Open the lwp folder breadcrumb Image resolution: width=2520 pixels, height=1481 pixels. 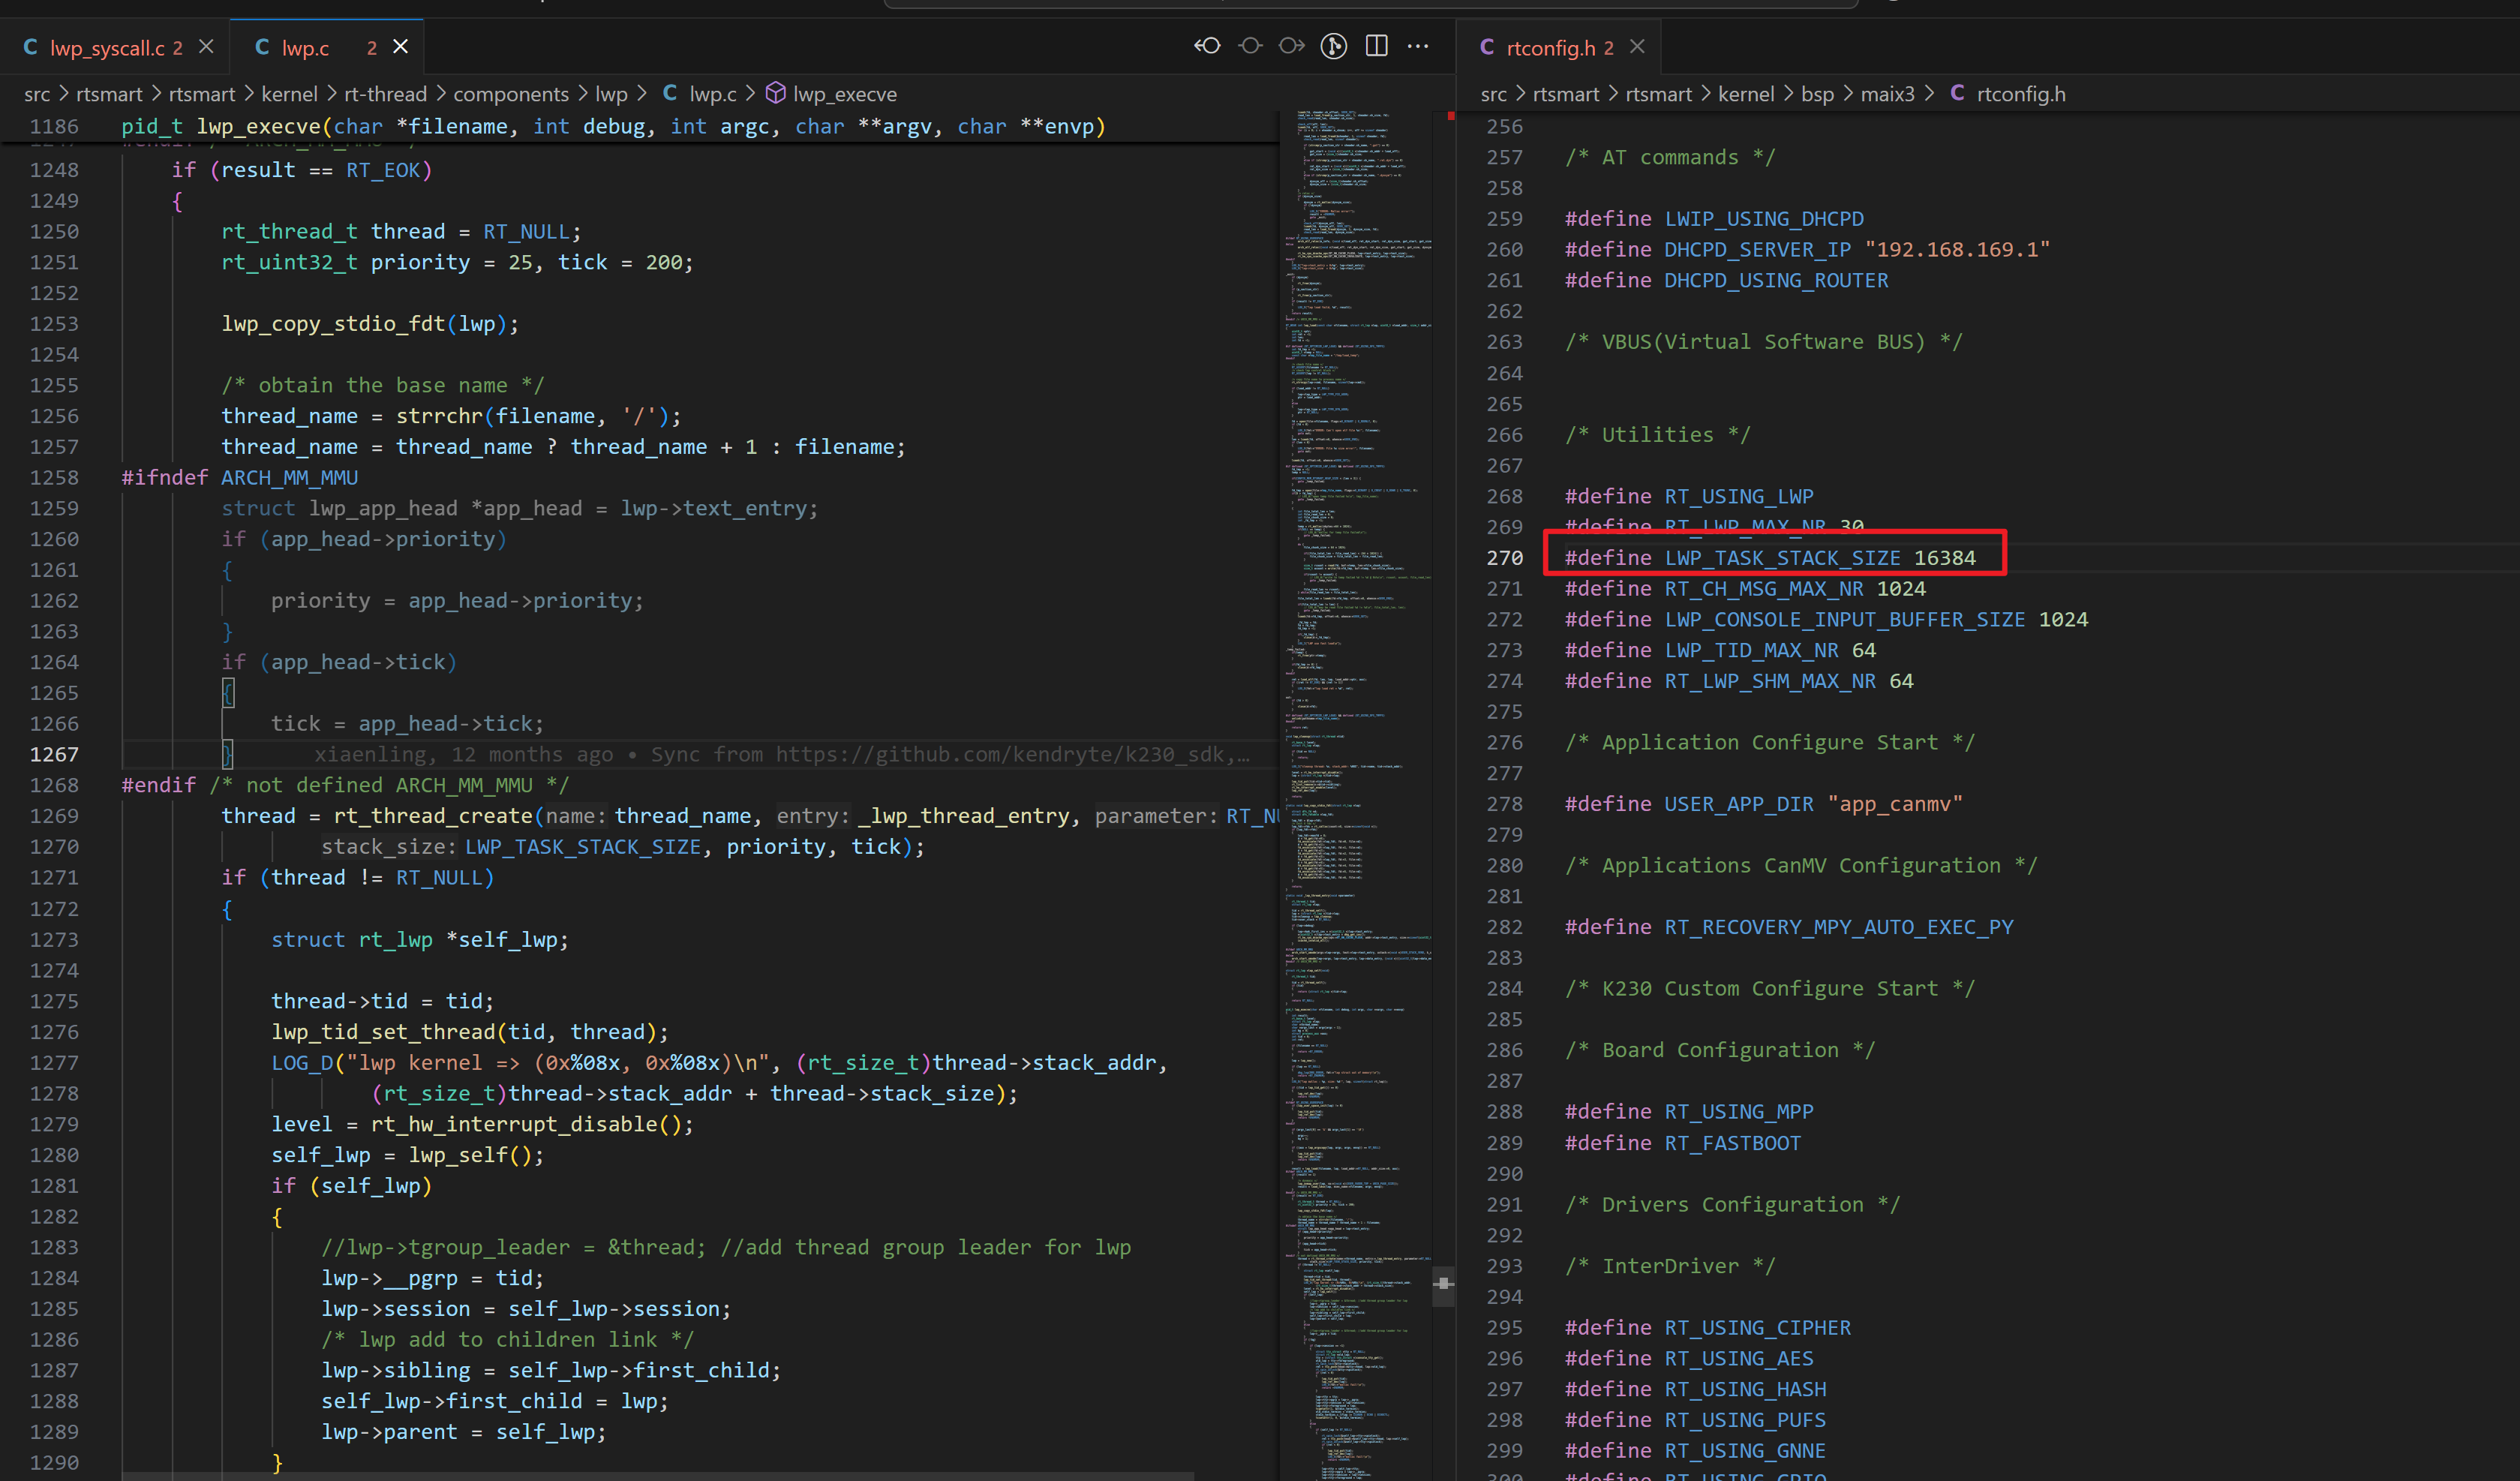(x=611, y=94)
